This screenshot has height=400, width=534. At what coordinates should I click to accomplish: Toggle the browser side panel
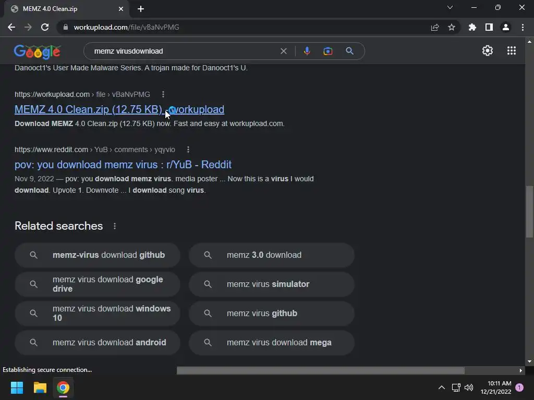(x=489, y=27)
